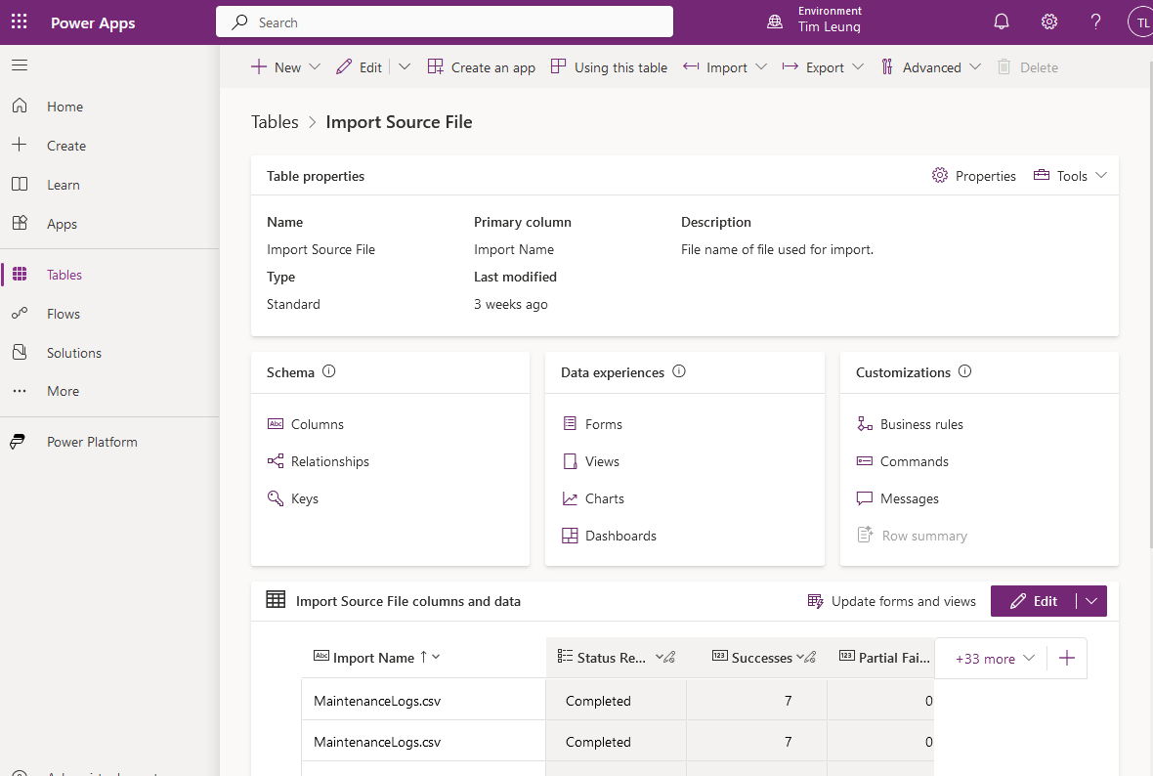This screenshot has width=1153, height=776.
Task: Click the toolbar Edit pencil button
Action: tap(359, 66)
